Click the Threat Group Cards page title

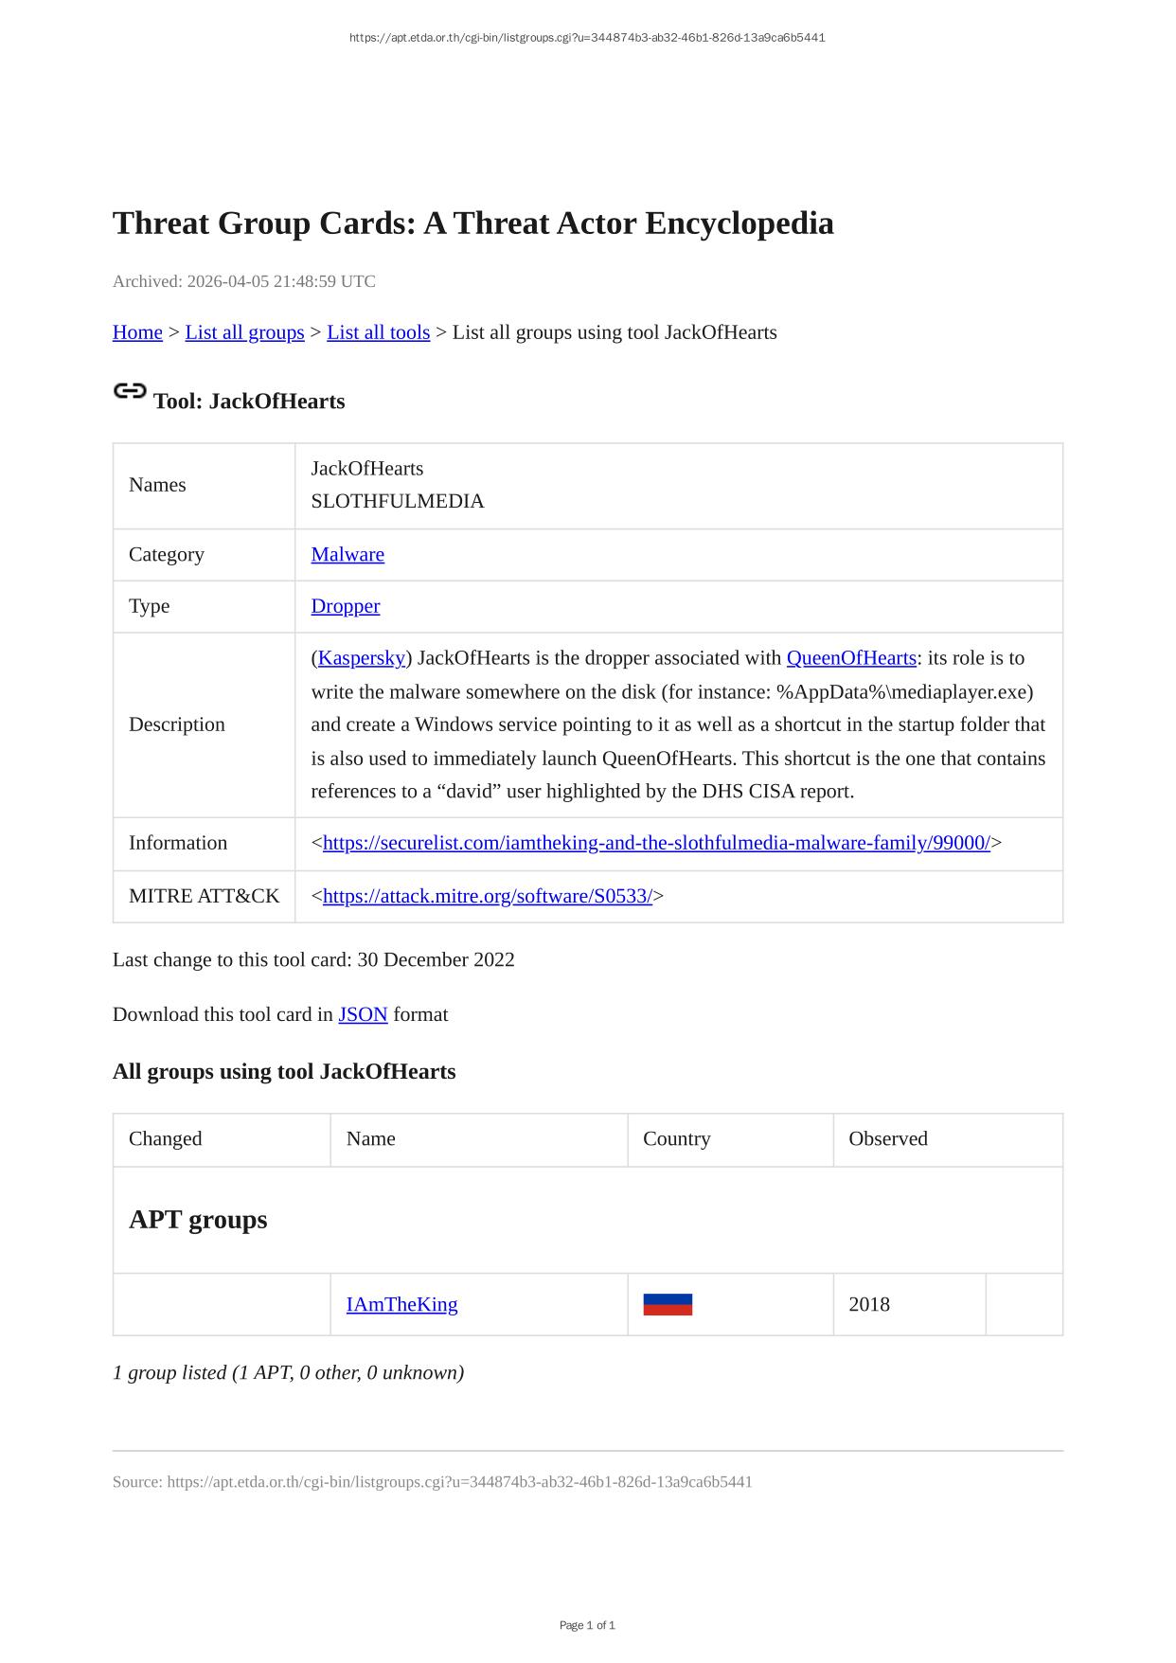click(x=472, y=224)
